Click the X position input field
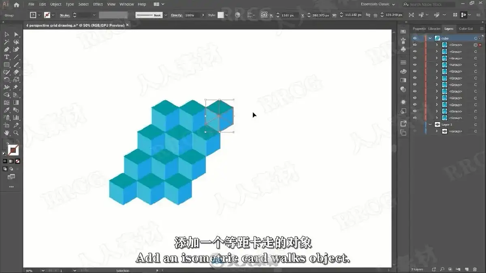Screen dimensions: 486x273 tap(290, 15)
